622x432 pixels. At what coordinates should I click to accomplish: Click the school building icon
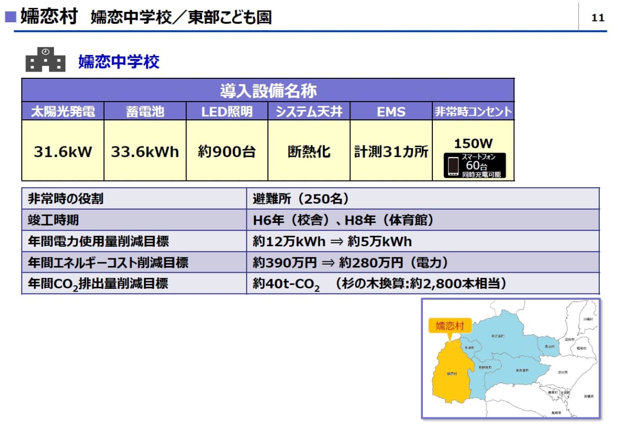(46, 60)
